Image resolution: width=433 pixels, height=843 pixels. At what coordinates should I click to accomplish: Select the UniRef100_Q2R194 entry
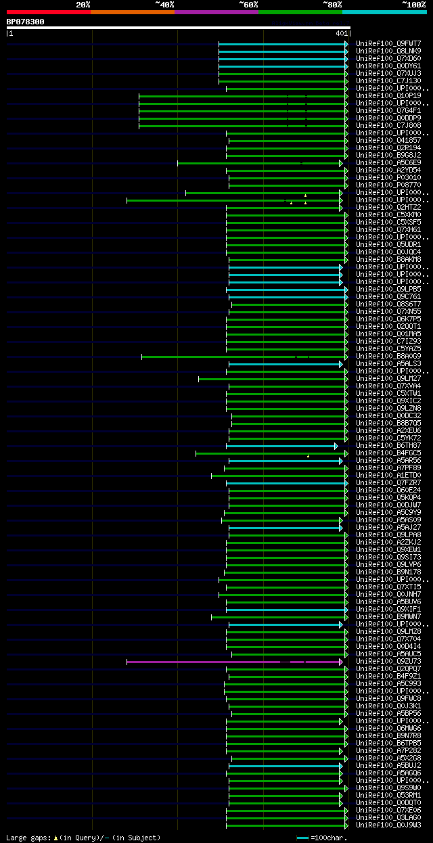coord(388,147)
